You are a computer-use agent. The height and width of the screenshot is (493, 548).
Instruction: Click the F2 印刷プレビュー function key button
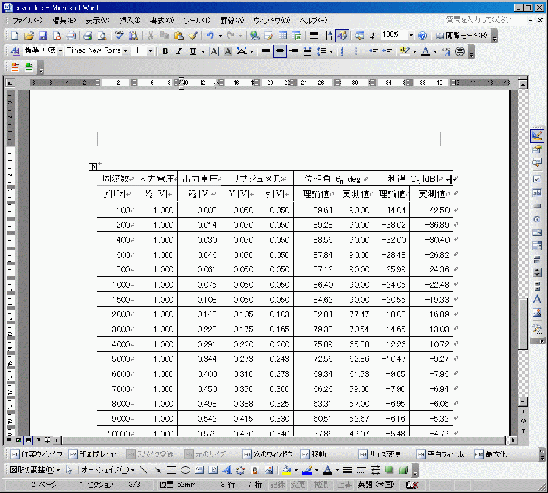coord(94,454)
